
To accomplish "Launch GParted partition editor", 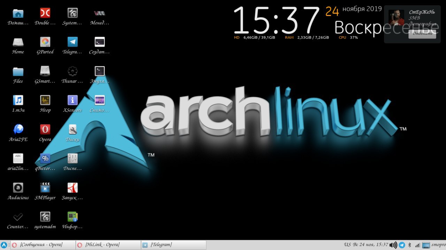I will click(45, 42).
